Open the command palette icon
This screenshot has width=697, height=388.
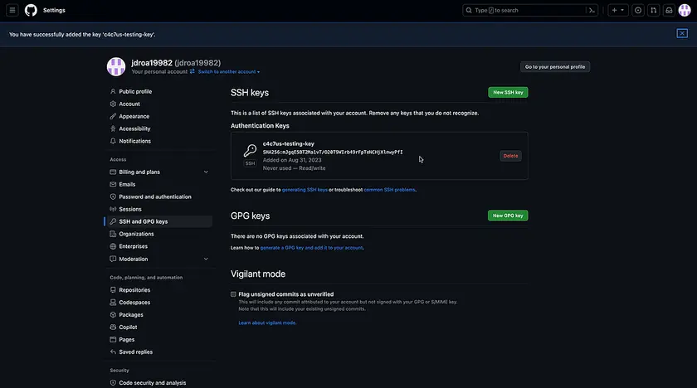coord(592,10)
